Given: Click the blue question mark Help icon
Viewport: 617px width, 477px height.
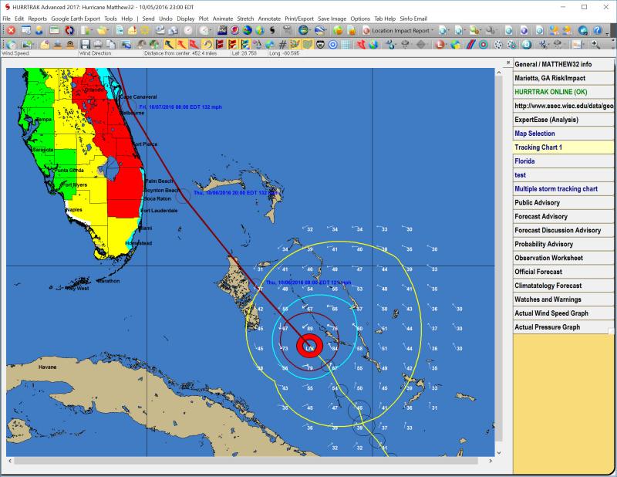Looking at the screenshot, I should coord(597,30).
